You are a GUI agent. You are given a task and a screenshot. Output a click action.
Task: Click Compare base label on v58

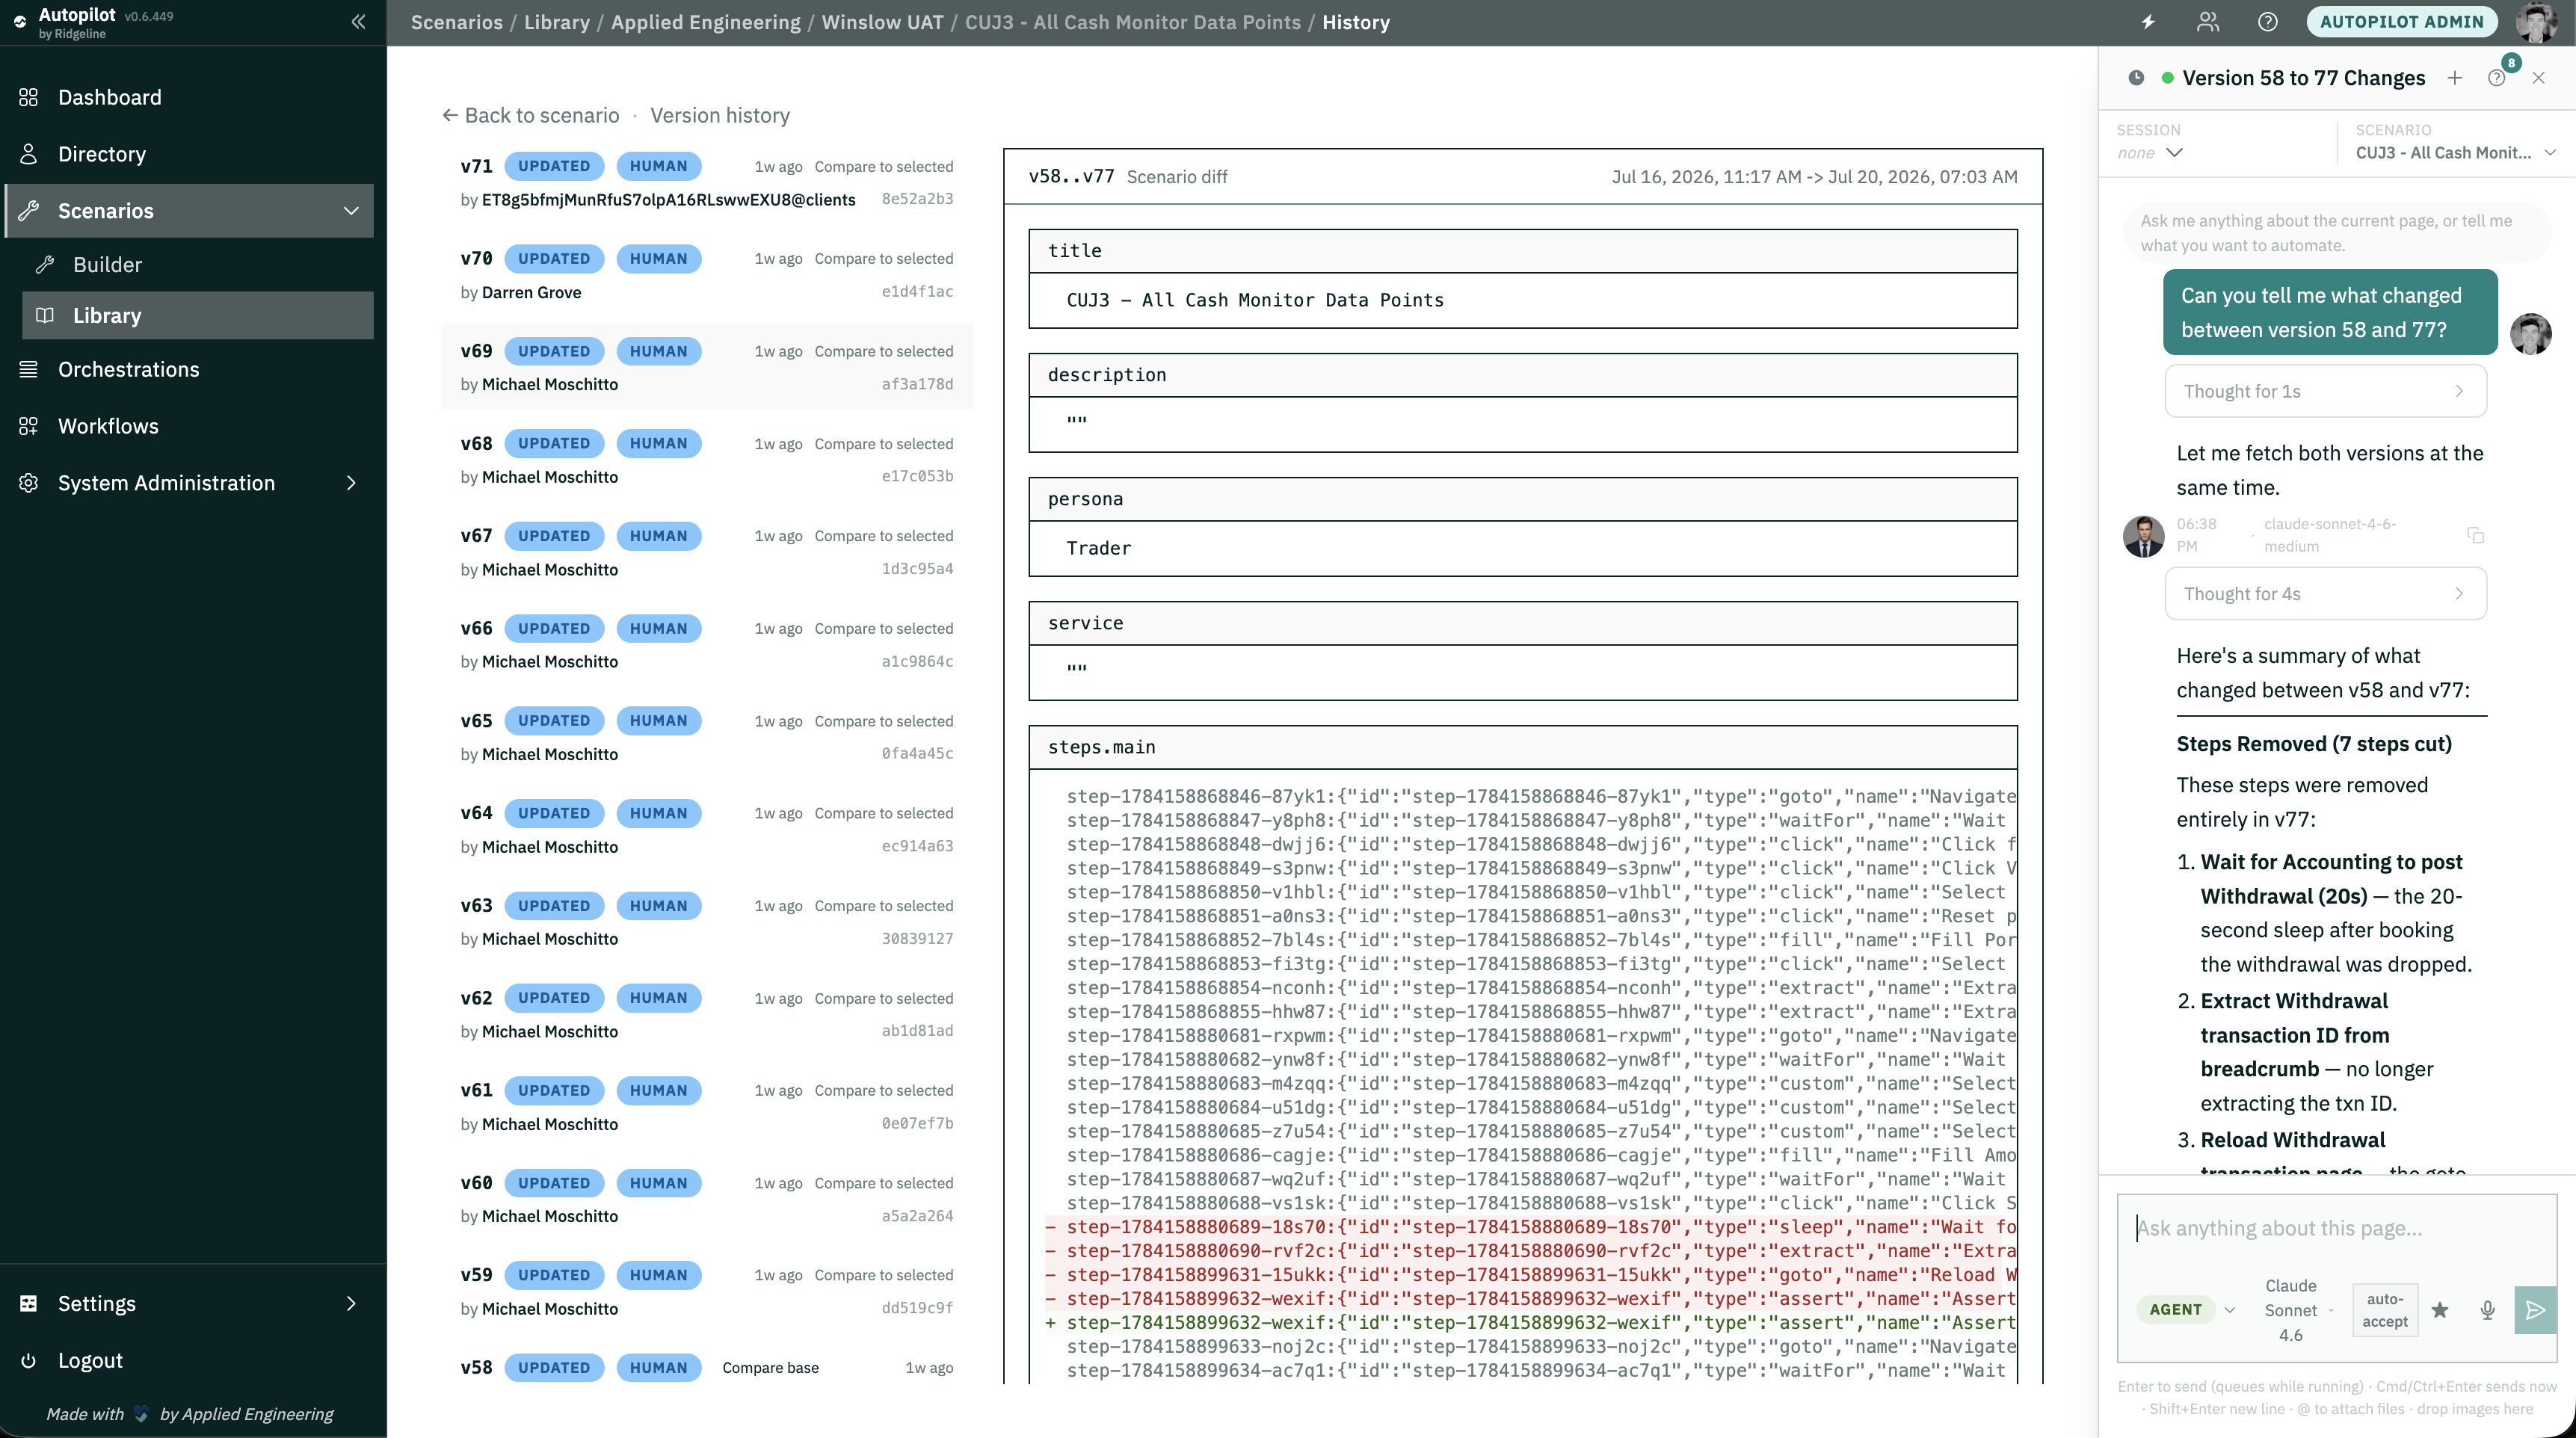pyautogui.click(x=770, y=1368)
